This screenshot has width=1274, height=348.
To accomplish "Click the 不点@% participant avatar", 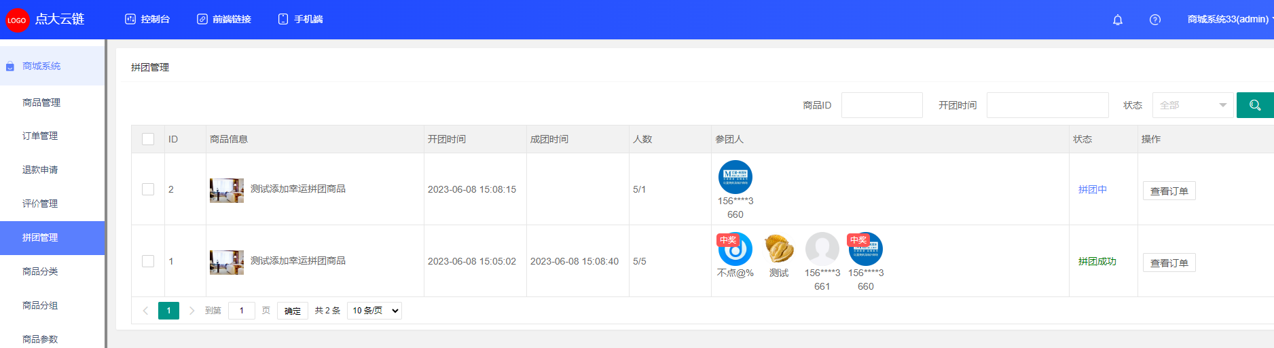I will click(x=735, y=249).
